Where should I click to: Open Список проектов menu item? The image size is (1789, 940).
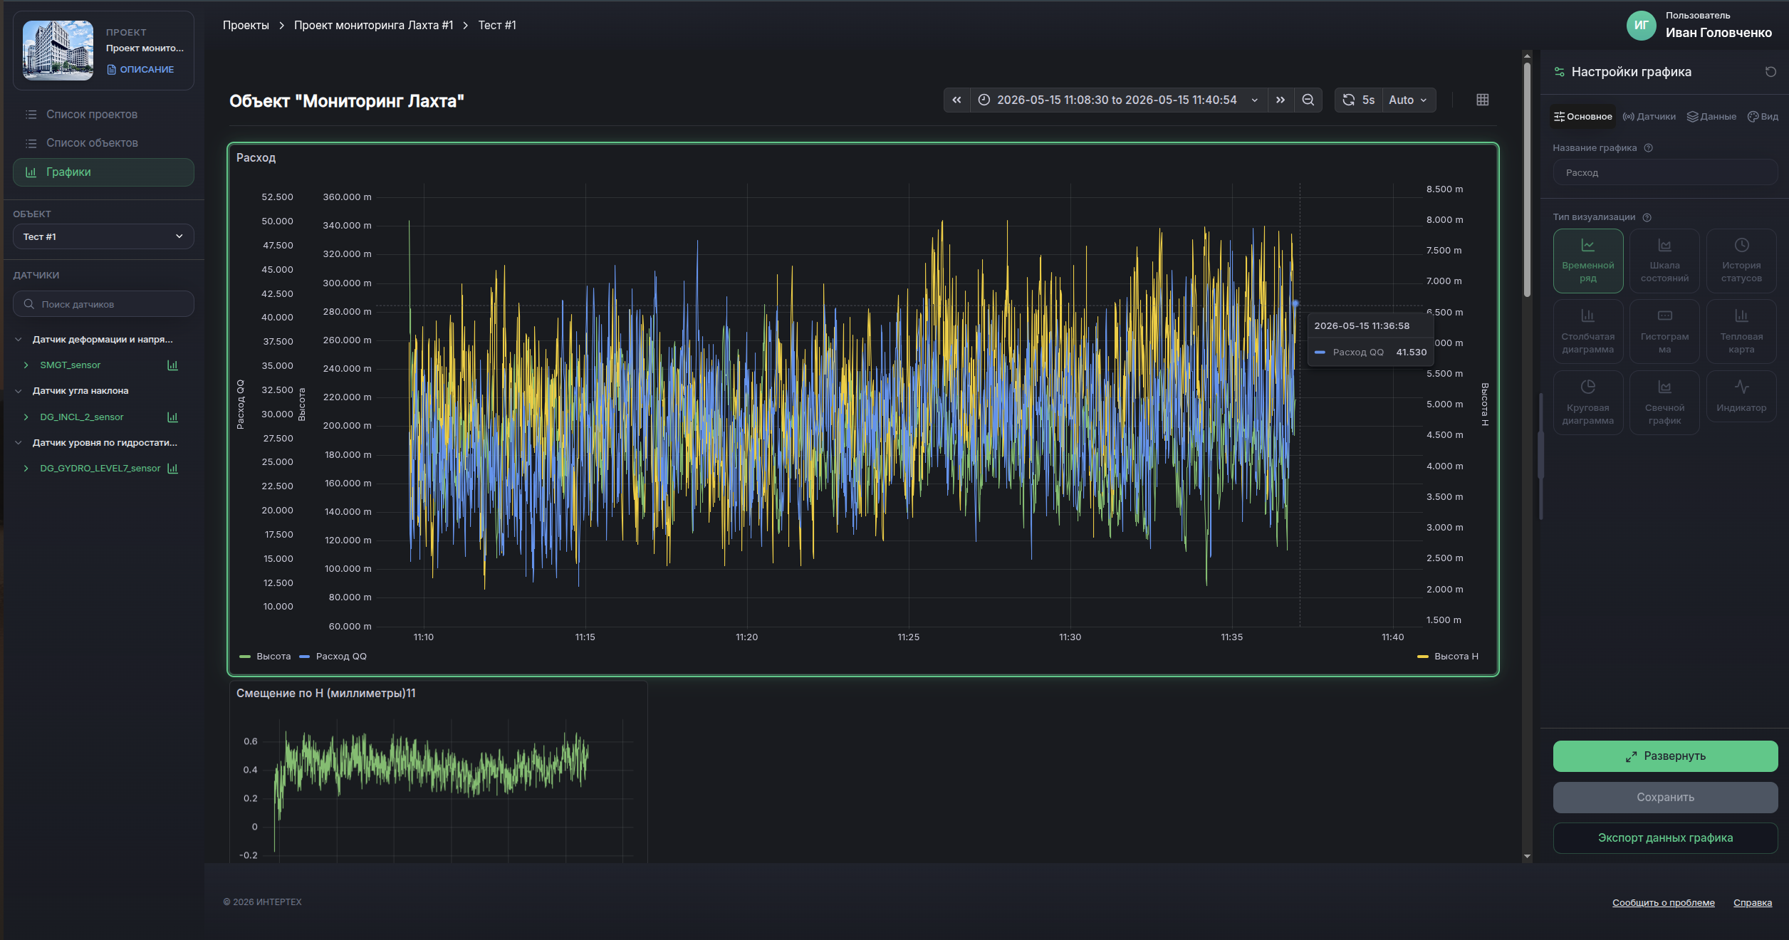pyautogui.click(x=103, y=115)
